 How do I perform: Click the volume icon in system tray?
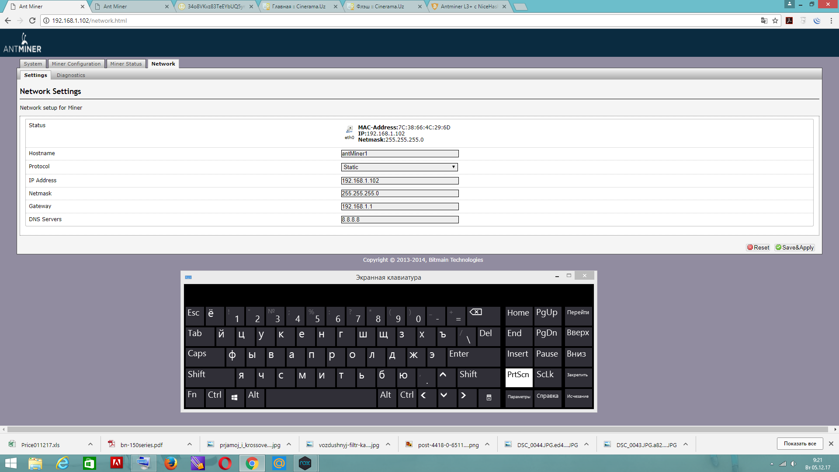793,464
